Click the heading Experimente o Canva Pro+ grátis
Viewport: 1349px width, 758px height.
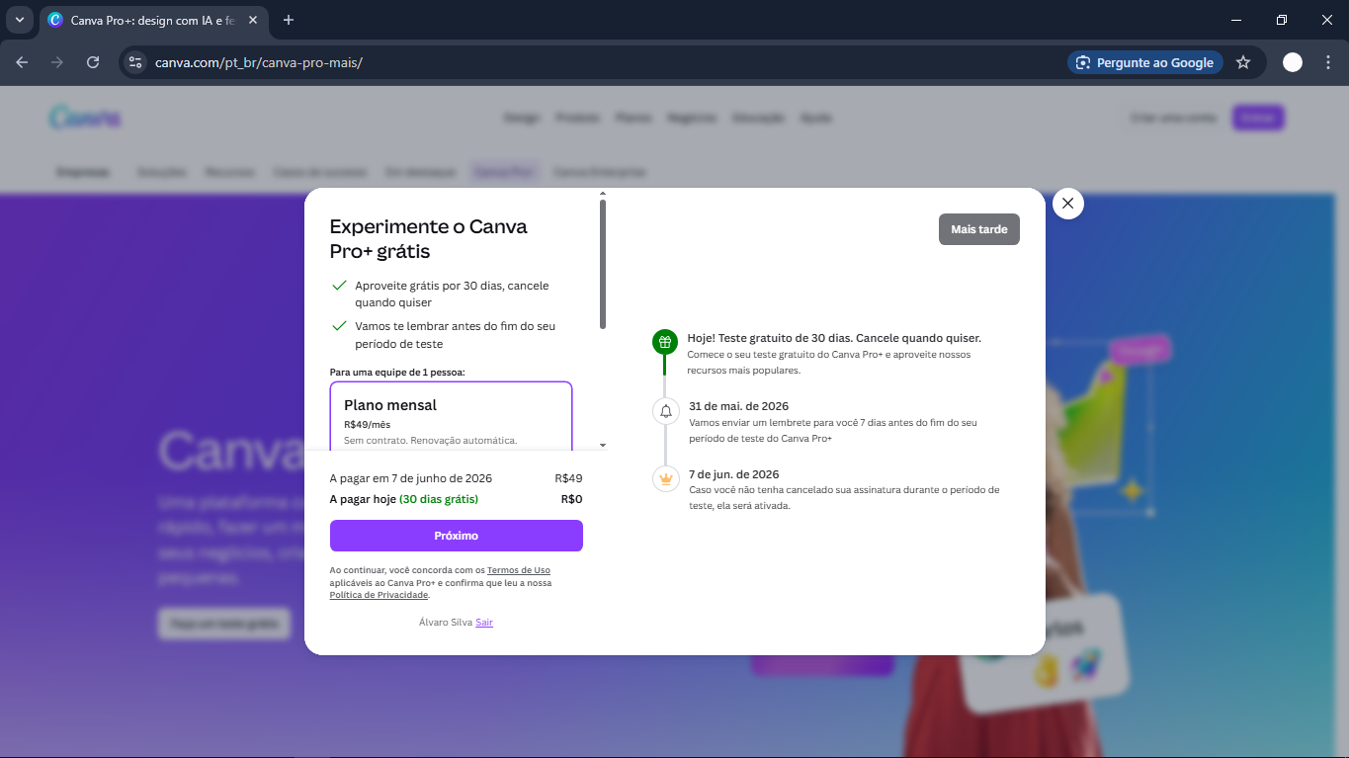(x=429, y=238)
